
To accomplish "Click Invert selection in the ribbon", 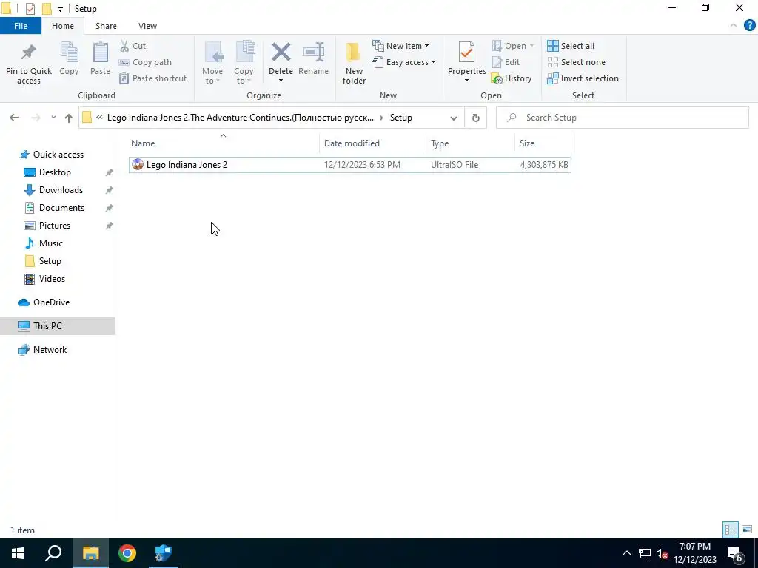I will coord(583,78).
